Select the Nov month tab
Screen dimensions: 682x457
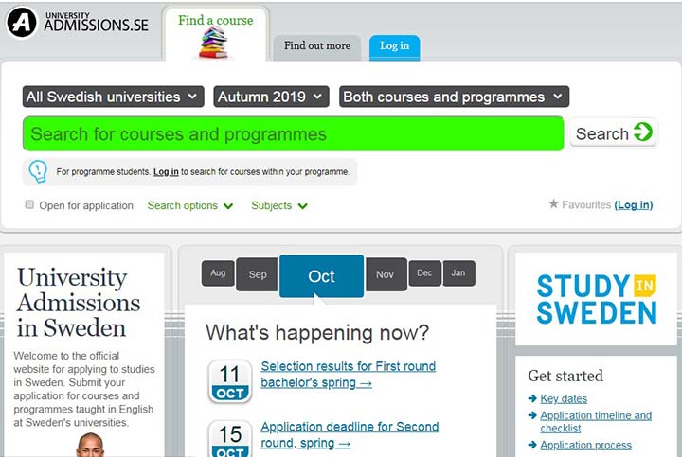[x=385, y=274]
